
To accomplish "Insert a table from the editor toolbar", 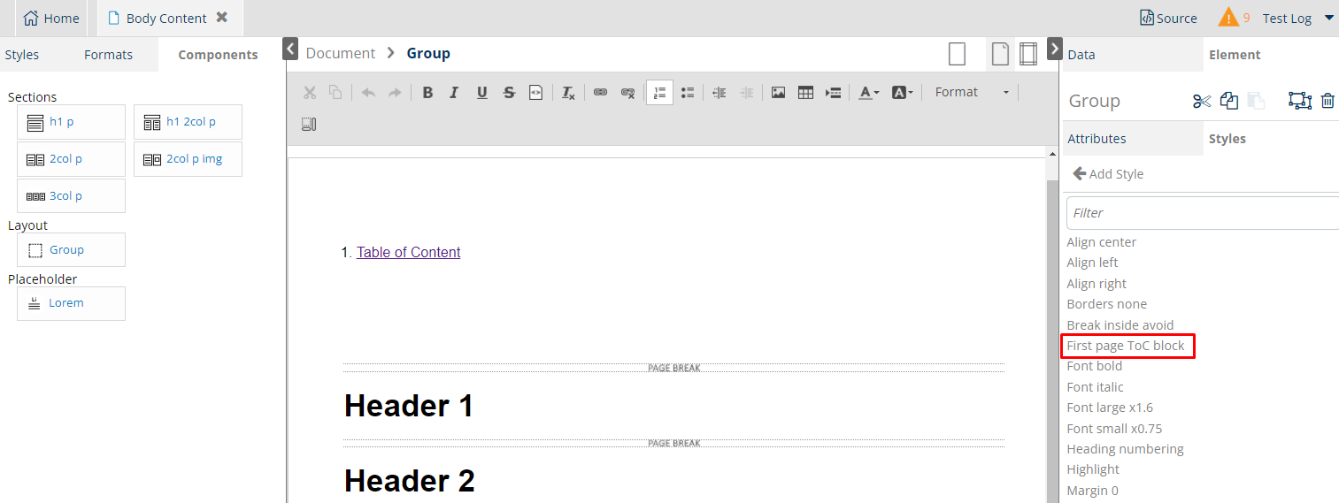I will click(805, 93).
